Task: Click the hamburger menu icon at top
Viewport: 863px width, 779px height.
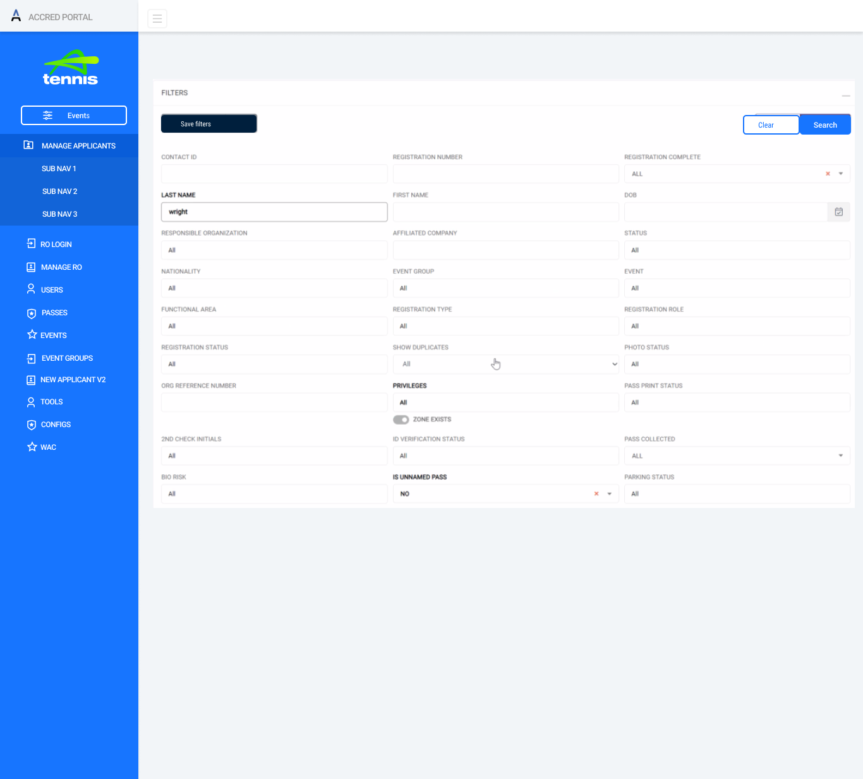Action: coord(157,18)
